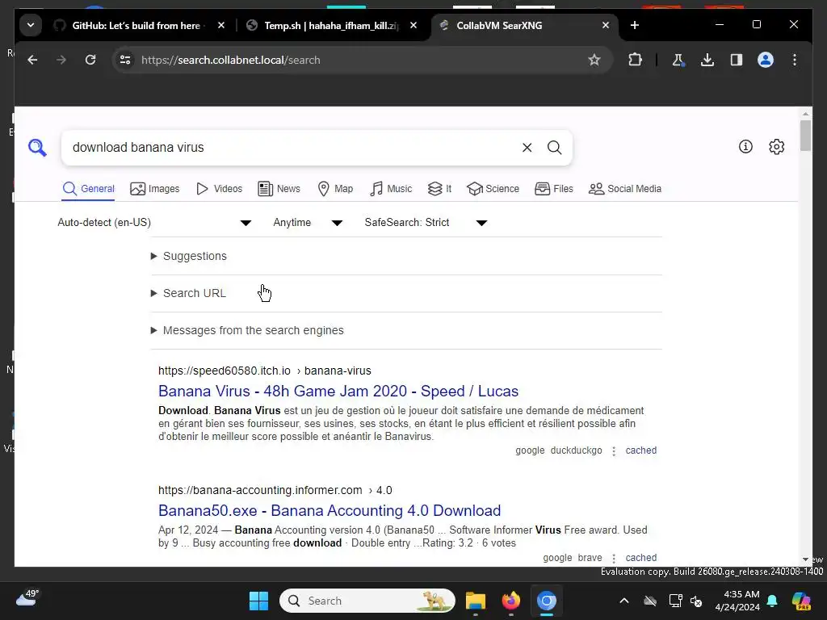Open Chrome three-dot menu
Viewport: 827px width, 620px height.
(x=795, y=60)
